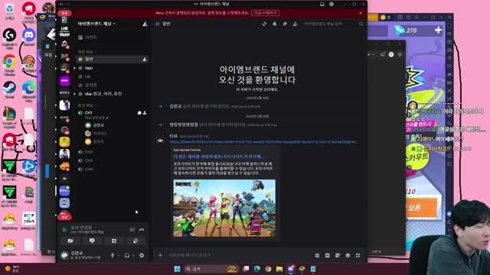Toggle microphone mute in user panel
This screenshot has width=490, height=275.
(x=113, y=255)
